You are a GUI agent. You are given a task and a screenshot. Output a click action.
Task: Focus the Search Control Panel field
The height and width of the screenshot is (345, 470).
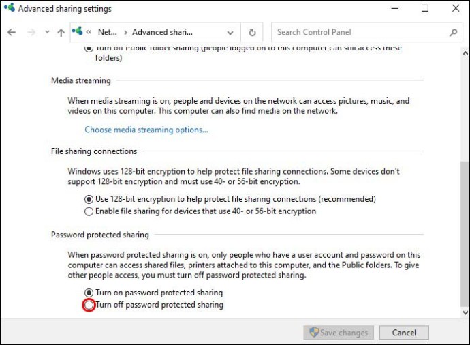point(361,32)
